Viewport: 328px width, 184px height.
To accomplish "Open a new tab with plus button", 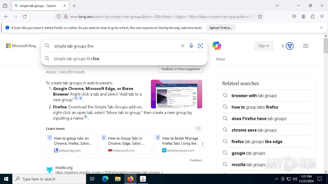I will [74, 6].
